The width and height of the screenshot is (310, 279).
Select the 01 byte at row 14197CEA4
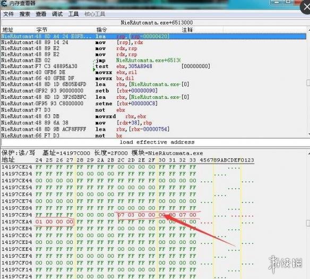point(39,222)
